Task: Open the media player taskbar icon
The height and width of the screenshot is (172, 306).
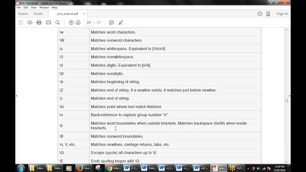Action: 69,168
